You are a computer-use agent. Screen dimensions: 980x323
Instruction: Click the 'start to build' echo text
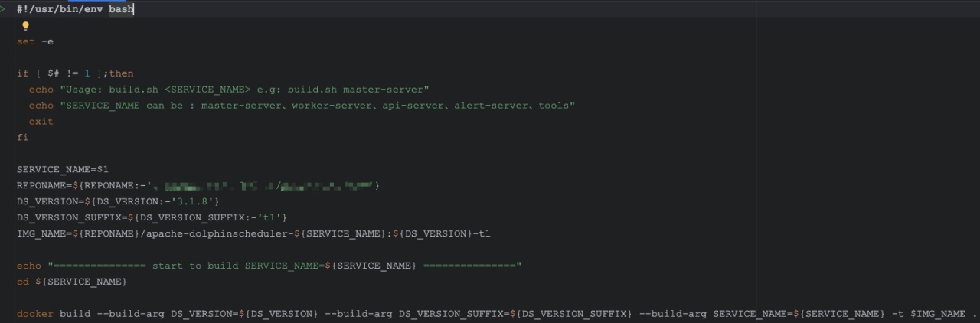point(195,266)
